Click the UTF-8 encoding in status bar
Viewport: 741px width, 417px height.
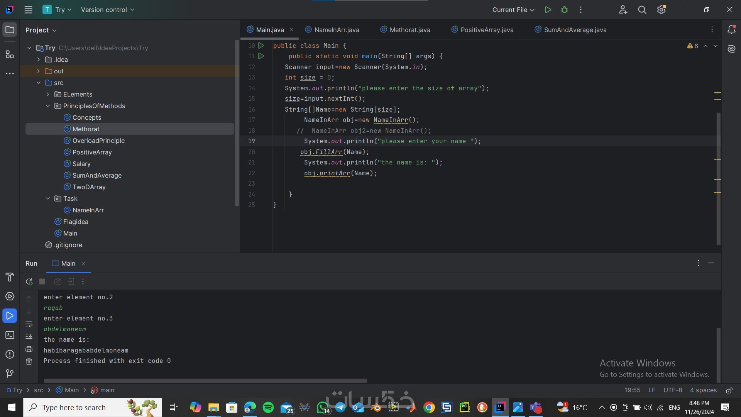(672, 390)
